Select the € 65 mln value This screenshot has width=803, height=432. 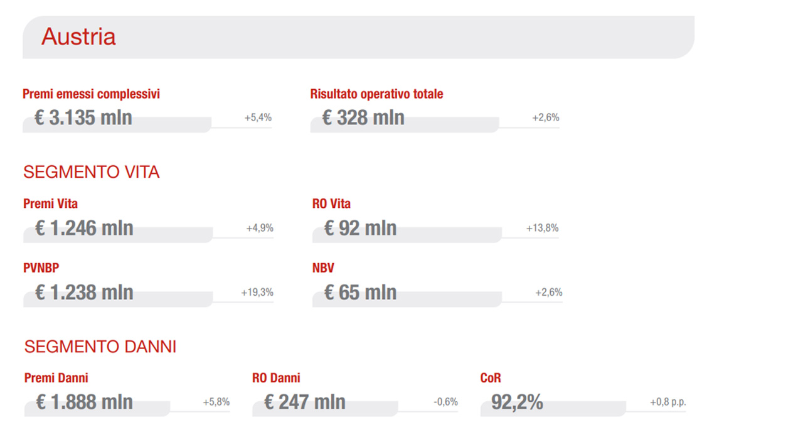pyautogui.click(x=361, y=292)
